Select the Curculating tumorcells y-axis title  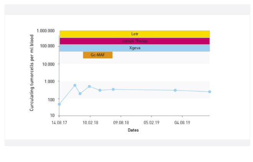(32, 73)
